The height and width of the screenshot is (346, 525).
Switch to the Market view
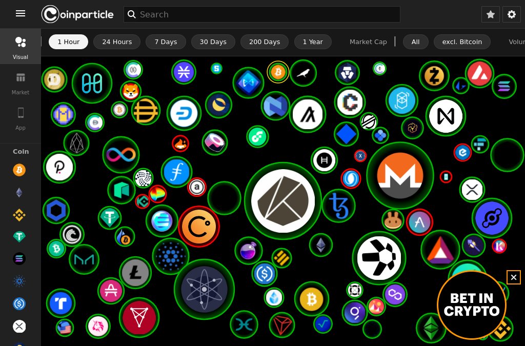coord(21,84)
